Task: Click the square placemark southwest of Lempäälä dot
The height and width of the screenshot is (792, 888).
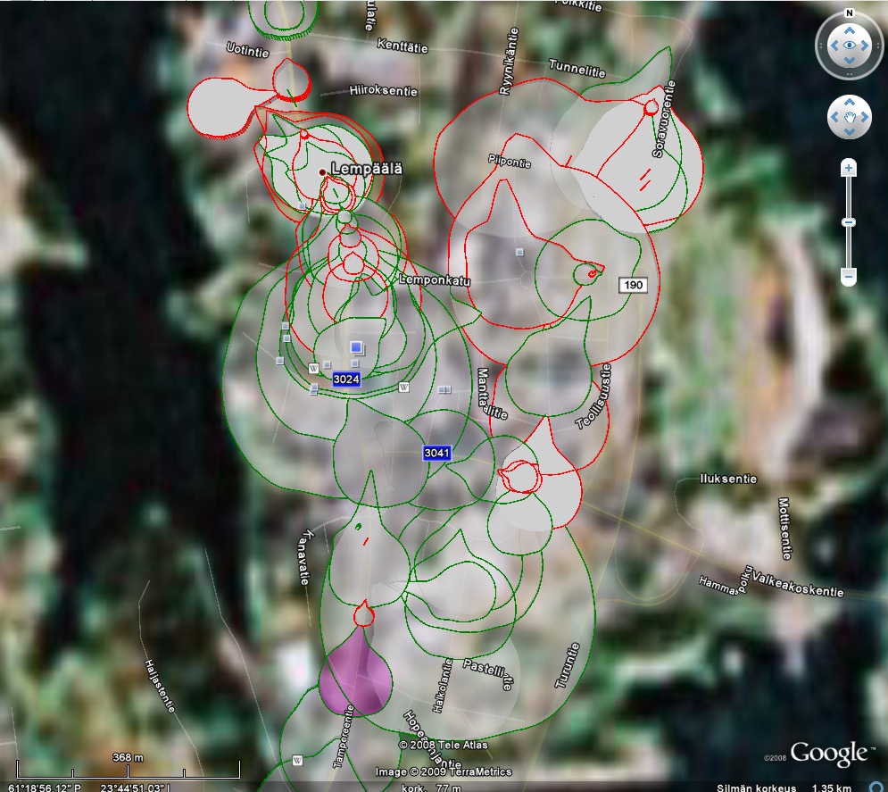Action: pyautogui.click(x=303, y=206)
